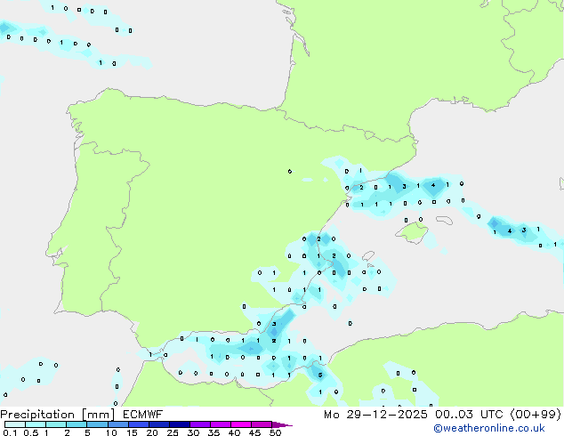Screen dimensions: 564x436
Task: Pick the 40–45 mm magenta legend swatch
Action: pos(241,424)
